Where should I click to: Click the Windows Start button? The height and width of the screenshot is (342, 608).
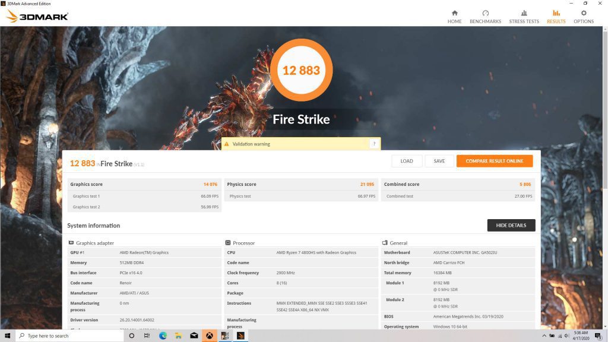(7, 335)
